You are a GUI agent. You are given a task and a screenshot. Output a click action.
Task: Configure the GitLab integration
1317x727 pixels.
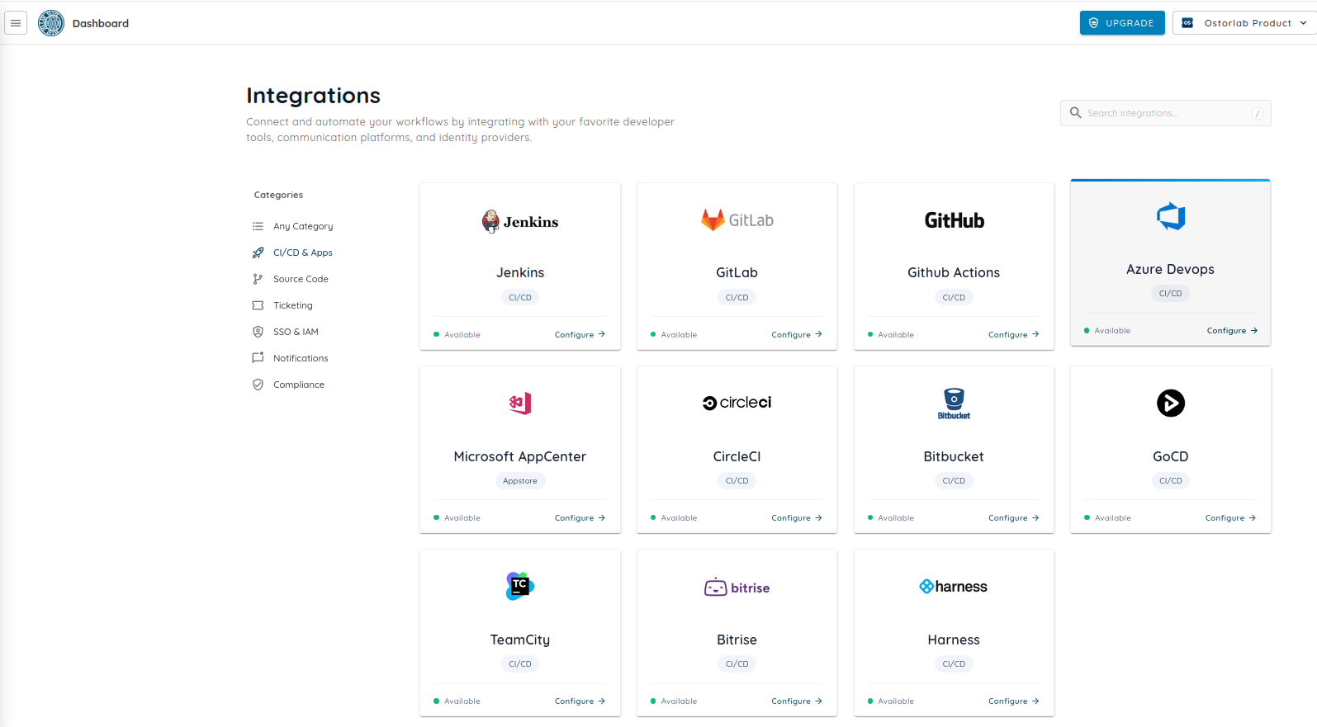(x=797, y=334)
